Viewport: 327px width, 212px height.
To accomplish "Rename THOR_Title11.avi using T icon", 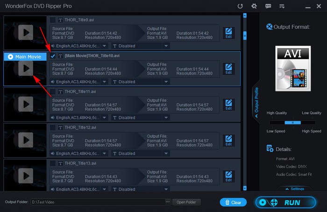I will tap(60, 92).
